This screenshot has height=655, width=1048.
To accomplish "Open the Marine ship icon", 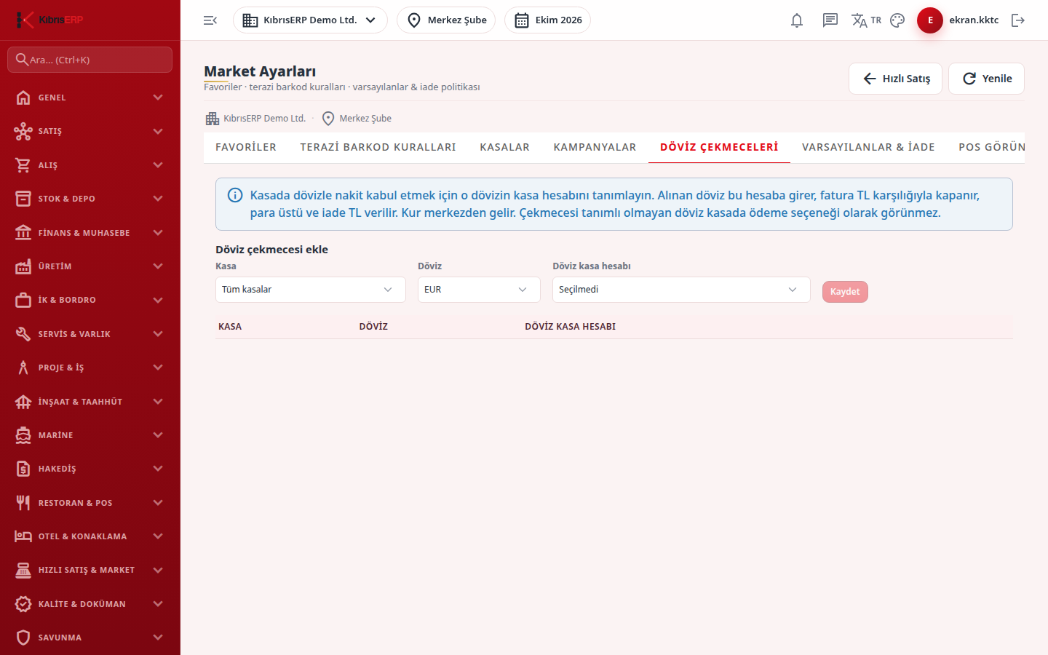I will click(23, 435).
